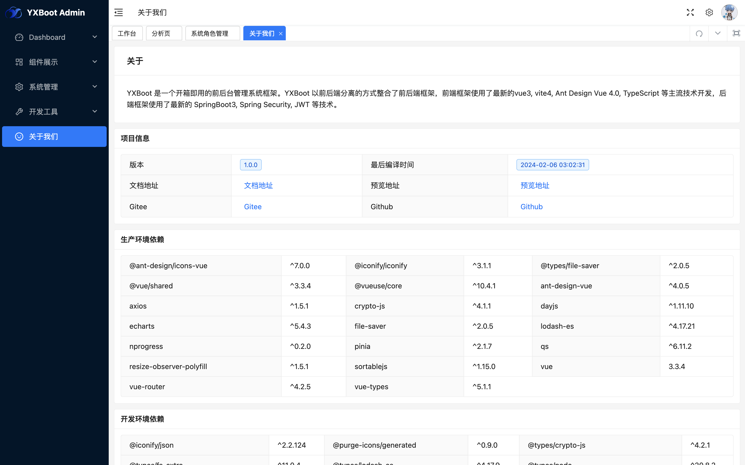Click the 1.0.0 version tag
The width and height of the screenshot is (745, 465).
coord(251,164)
